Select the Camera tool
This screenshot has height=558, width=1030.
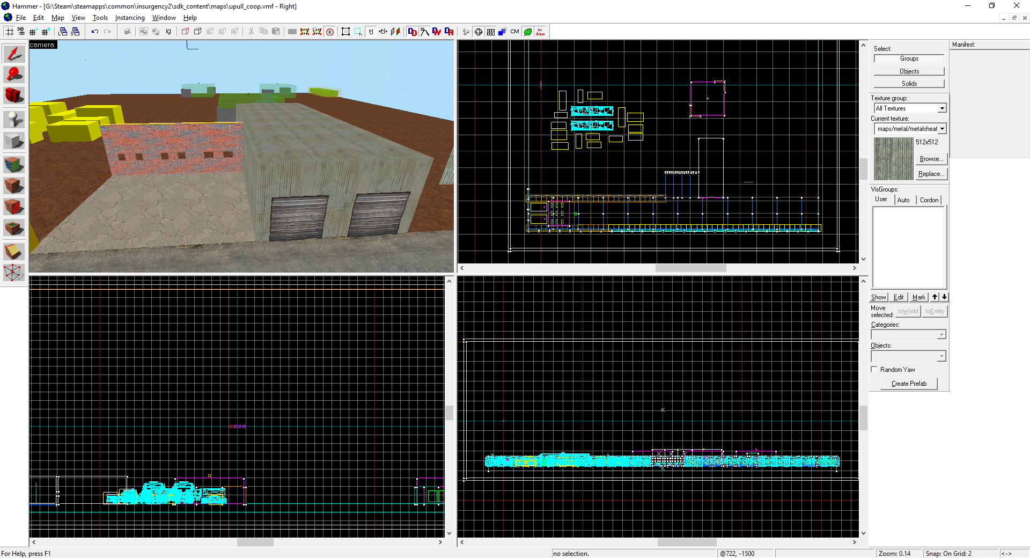point(14,96)
